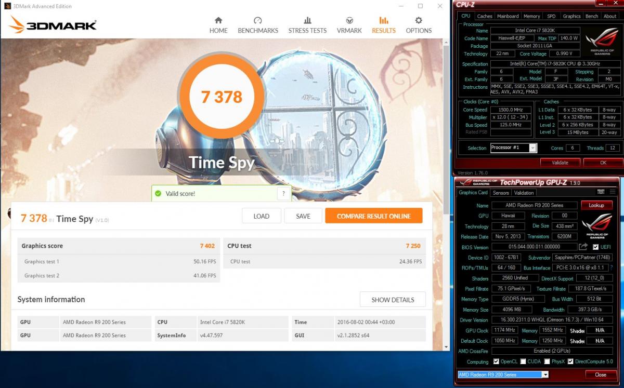The width and height of the screenshot is (624, 388).
Task: Click the 24.36 FPS CPU test value
Action: point(410,261)
